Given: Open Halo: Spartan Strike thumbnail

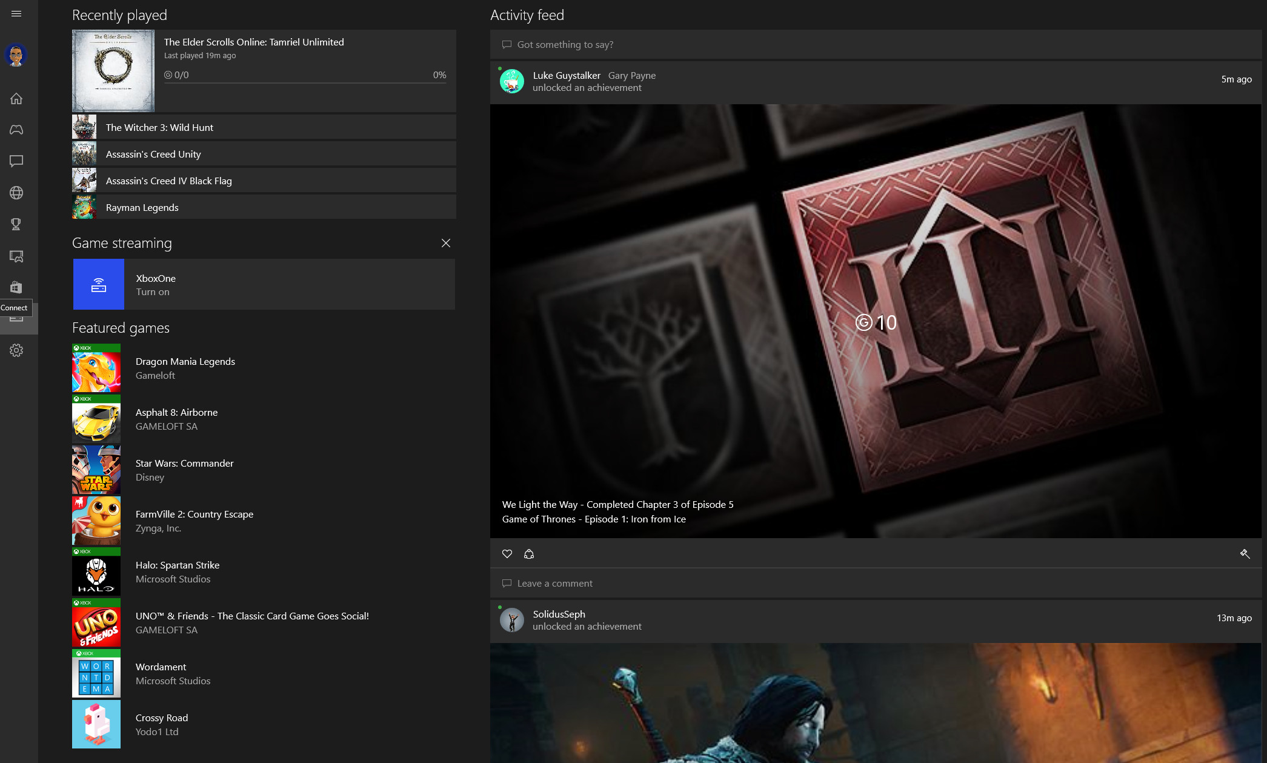Looking at the screenshot, I should tap(96, 571).
